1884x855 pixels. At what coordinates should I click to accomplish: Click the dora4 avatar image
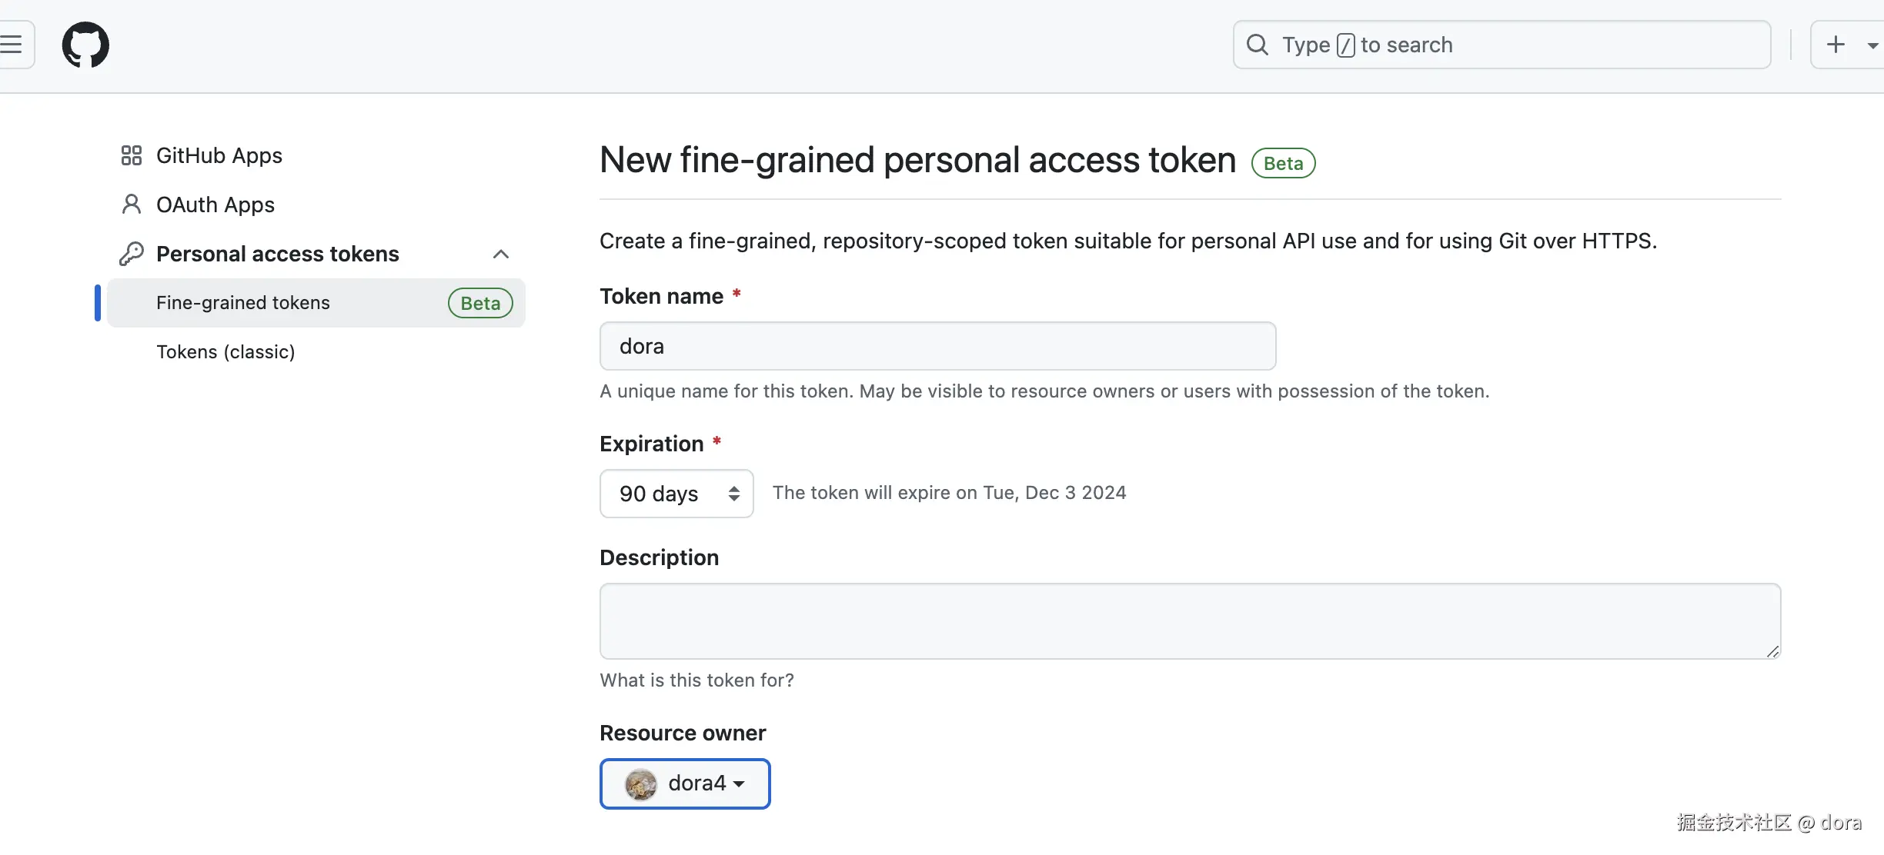pos(640,784)
